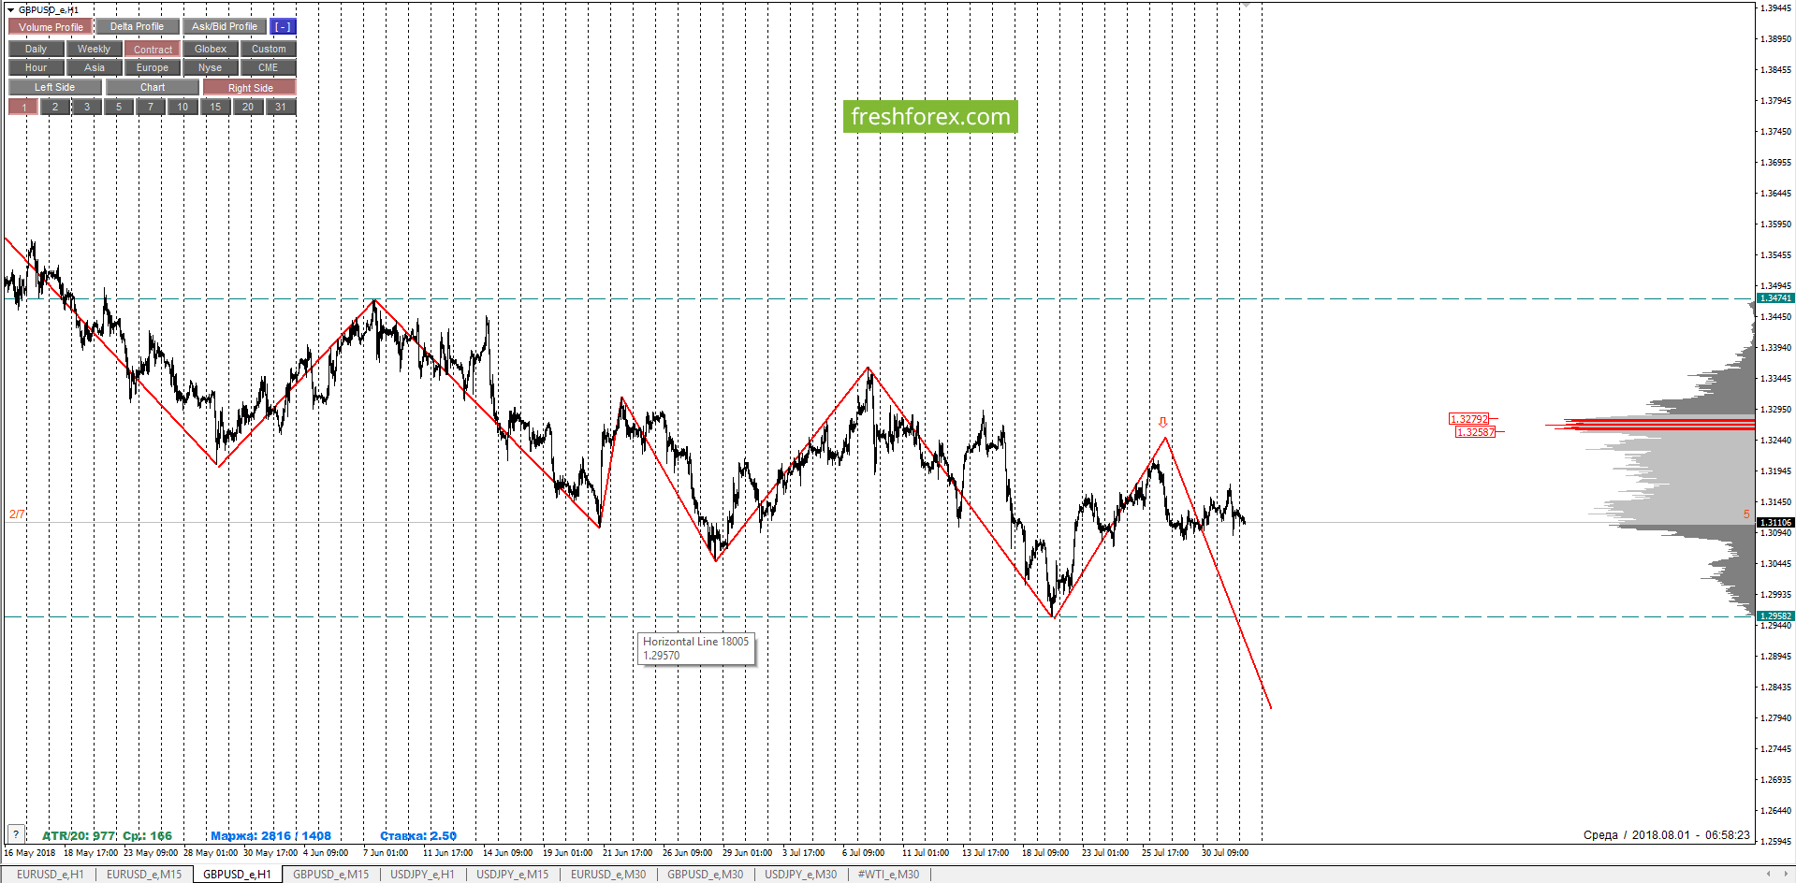Switch to the EURUSD_e,M15 chart tab
Viewport: 1796px width, 883px height.
tap(144, 875)
